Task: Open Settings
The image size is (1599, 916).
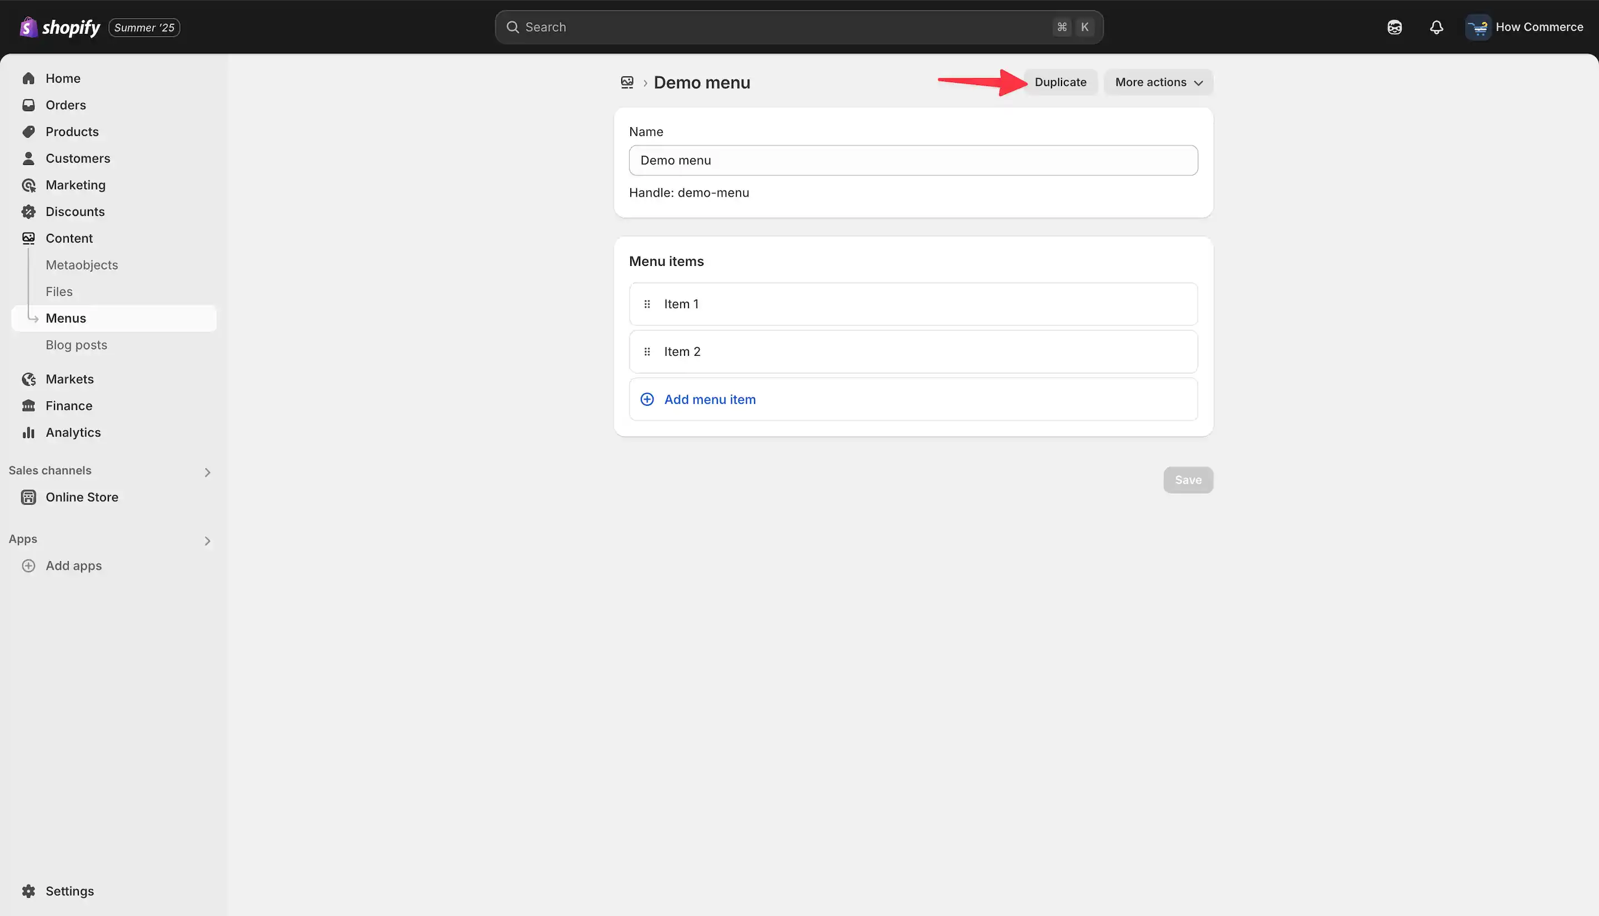Action: point(69,891)
